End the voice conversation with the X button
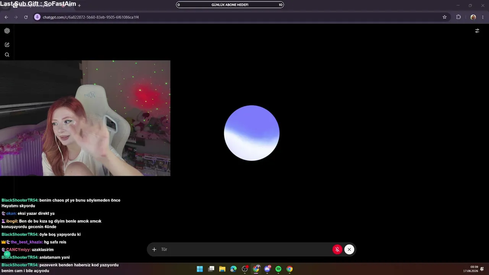 coord(349,249)
